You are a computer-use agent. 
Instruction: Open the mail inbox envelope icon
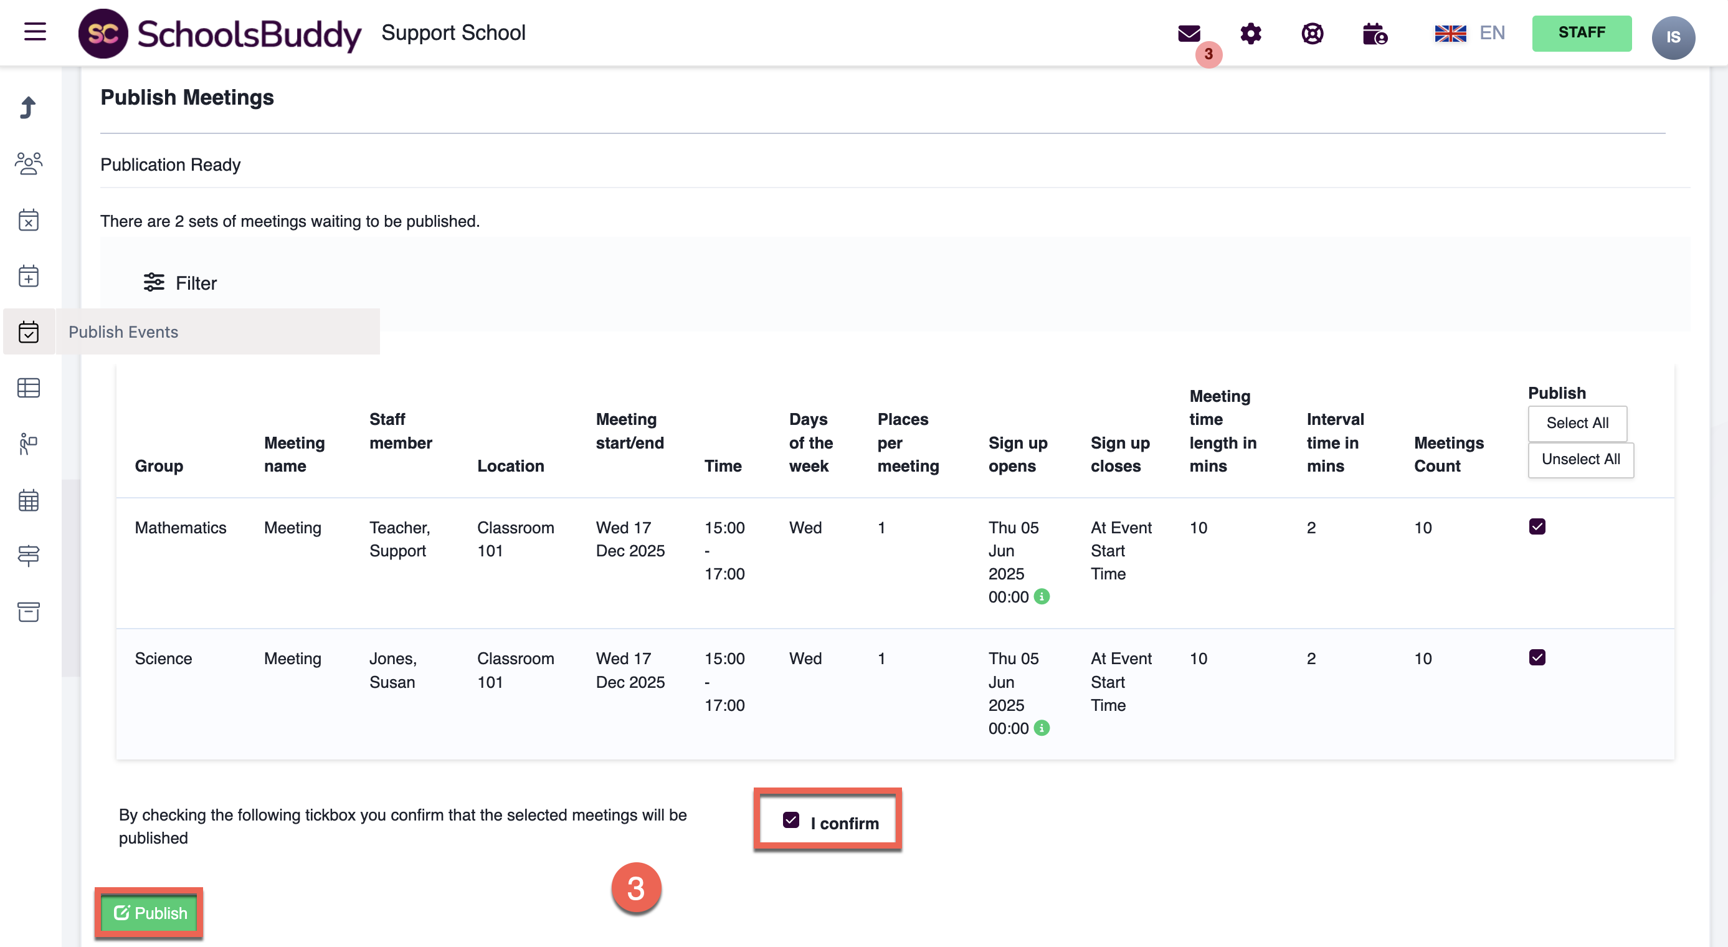point(1189,34)
